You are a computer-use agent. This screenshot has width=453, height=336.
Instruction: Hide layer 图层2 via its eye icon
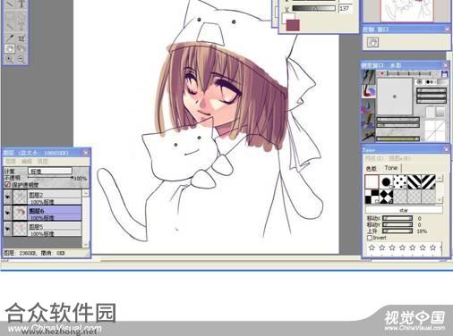8,197
